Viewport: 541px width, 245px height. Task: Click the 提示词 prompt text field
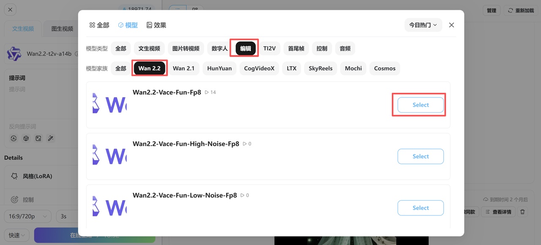[42, 101]
